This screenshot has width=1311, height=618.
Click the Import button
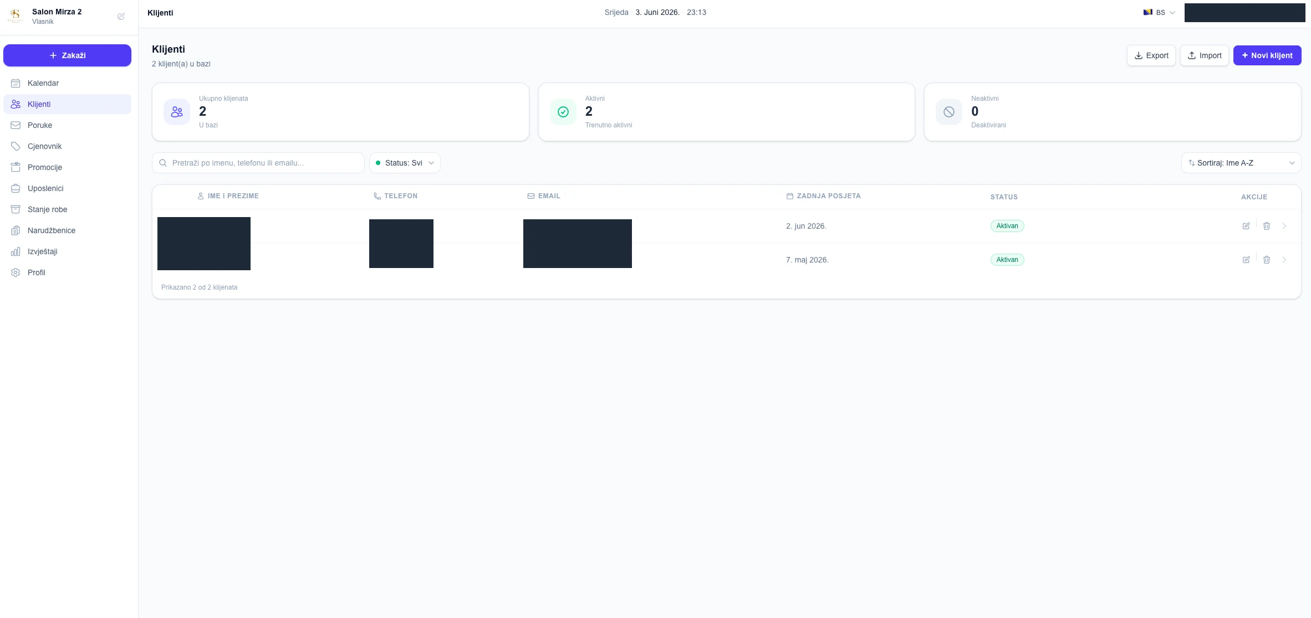[1204, 55]
